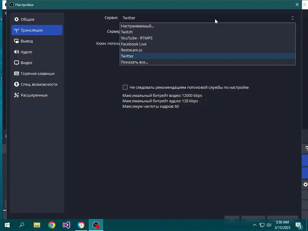
Task: Open the notification center icon
Action: pos(299,225)
